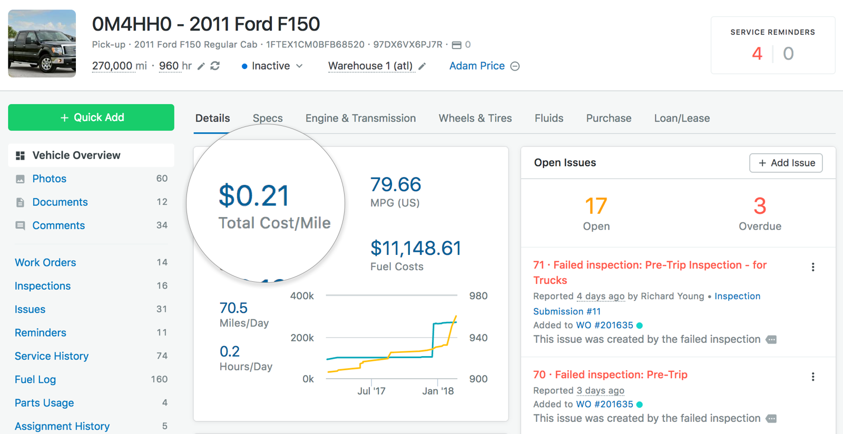Click the comment icon on issue 70
The width and height of the screenshot is (843, 434).
(x=771, y=419)
